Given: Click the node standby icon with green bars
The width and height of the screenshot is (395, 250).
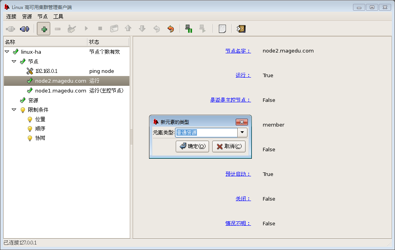Looking at the screenshot, I should pos(189,29).
